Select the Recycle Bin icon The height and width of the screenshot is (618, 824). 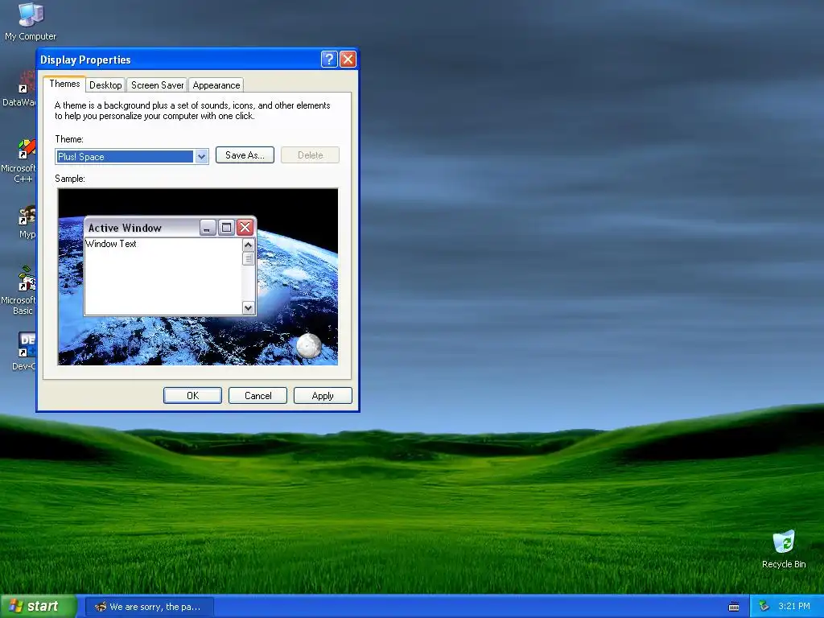pos(784,549)
